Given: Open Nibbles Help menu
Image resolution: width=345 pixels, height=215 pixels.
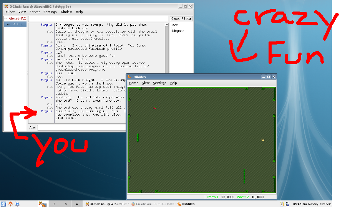Looking at the screenshot, I should 173,83.
